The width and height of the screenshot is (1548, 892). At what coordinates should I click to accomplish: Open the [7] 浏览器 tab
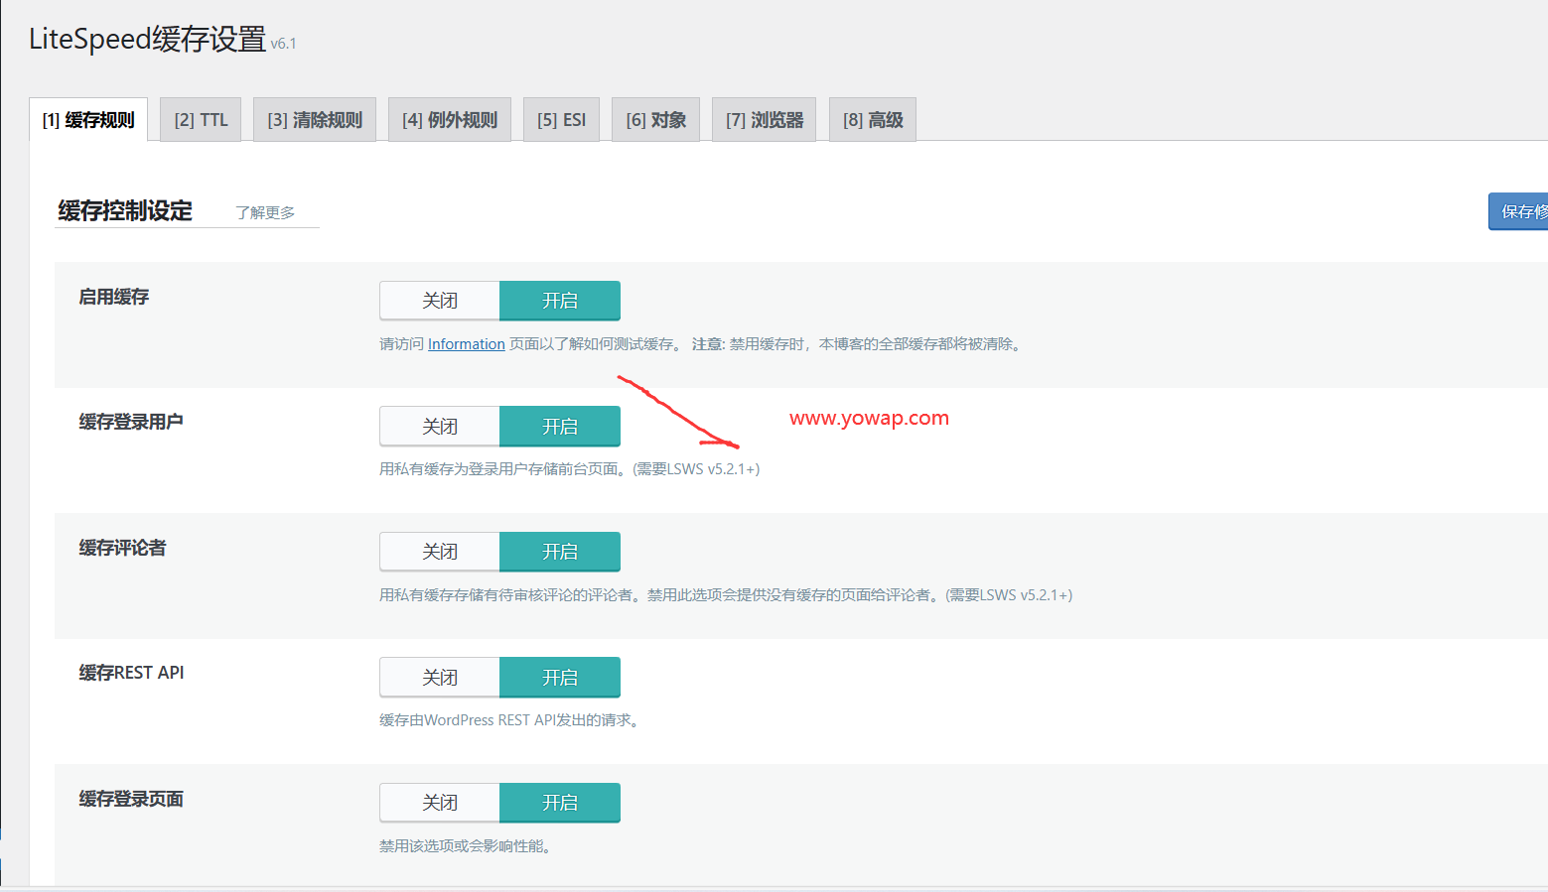[763, 119]
